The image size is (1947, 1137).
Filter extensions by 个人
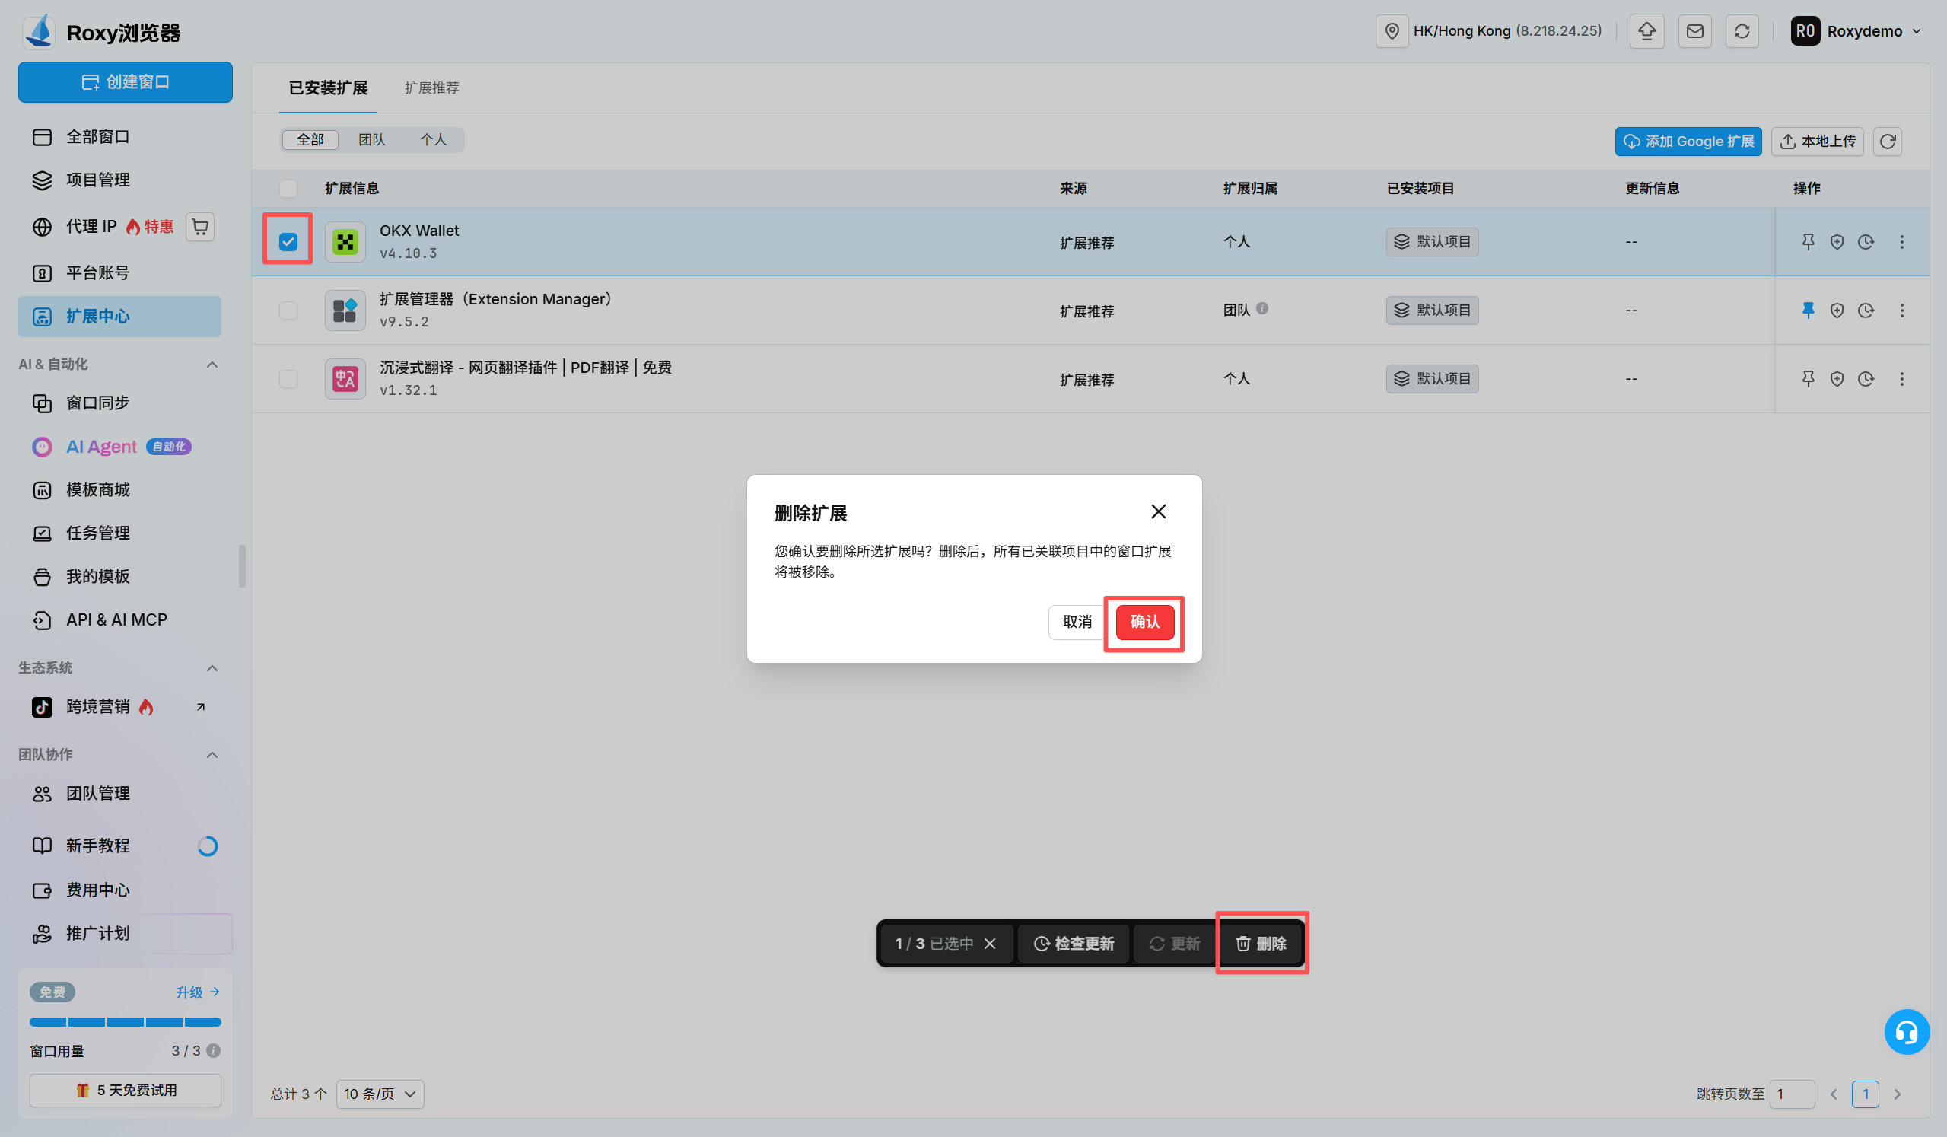pos(433,140)
